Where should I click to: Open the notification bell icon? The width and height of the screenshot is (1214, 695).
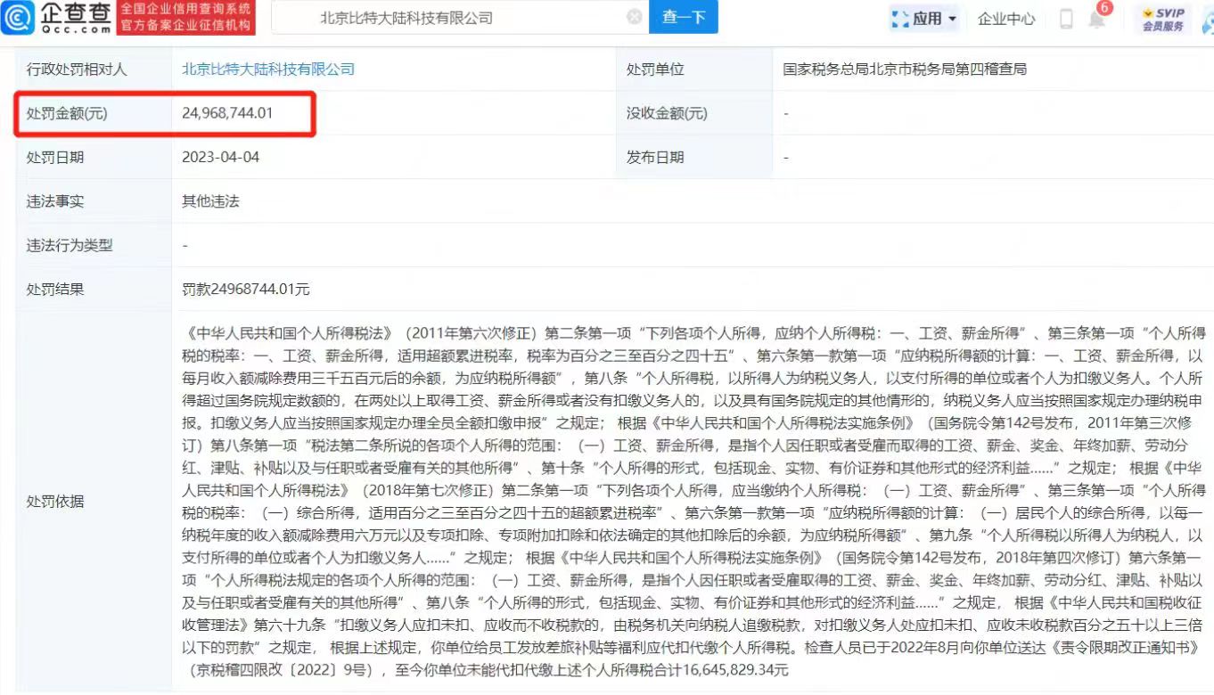point(1096,19)
